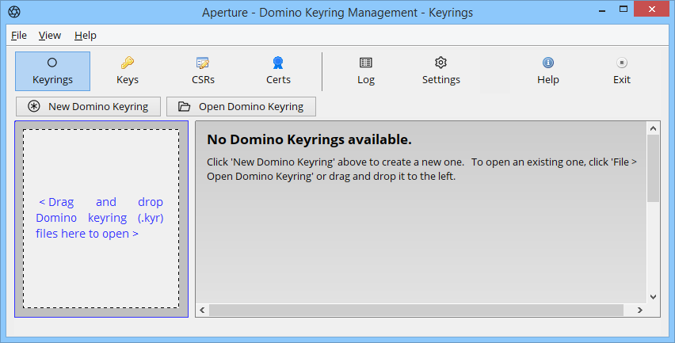Open the CSRs section

pyautogui.click(x=203, y=71)
